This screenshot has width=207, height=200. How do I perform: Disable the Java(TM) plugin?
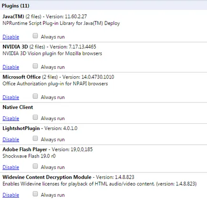(11, 37)
